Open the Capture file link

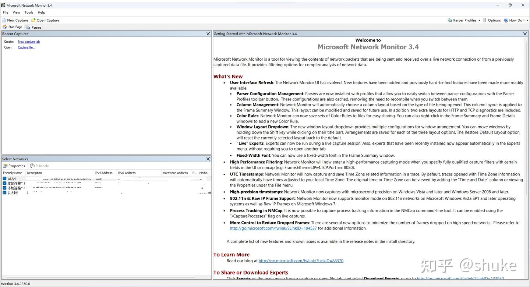[26, 47]
